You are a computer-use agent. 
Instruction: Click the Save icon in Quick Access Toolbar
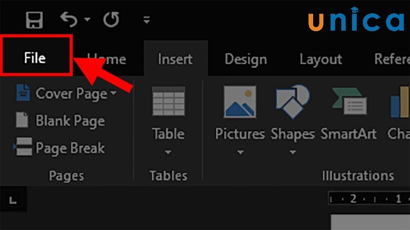[34, 20]
